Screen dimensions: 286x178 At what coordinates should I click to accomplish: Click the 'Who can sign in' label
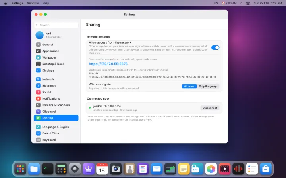[x=100, y=85]
